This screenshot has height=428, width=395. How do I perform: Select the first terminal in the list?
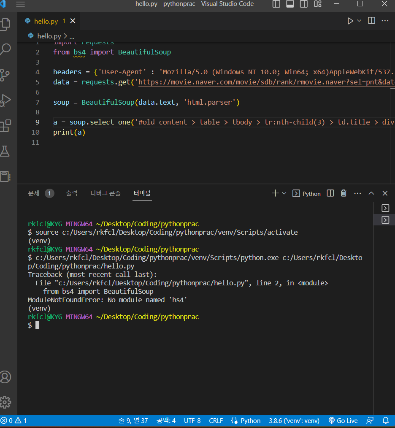click(385, 208)
